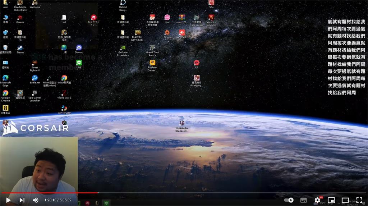
Task: Turn on subtitles captions
Action: tap(303, 200)
